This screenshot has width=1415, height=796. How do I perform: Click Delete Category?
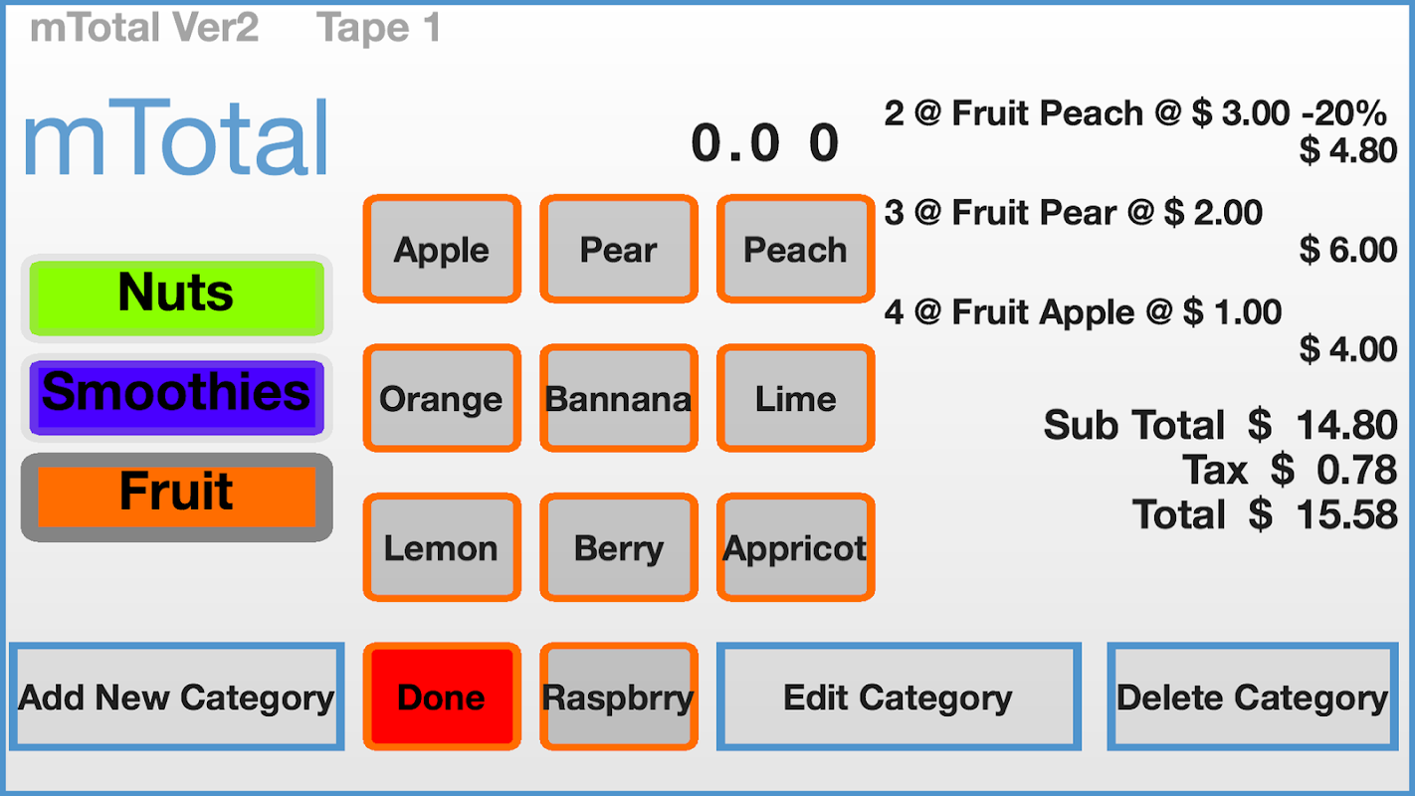click(x=1253, y=696)
